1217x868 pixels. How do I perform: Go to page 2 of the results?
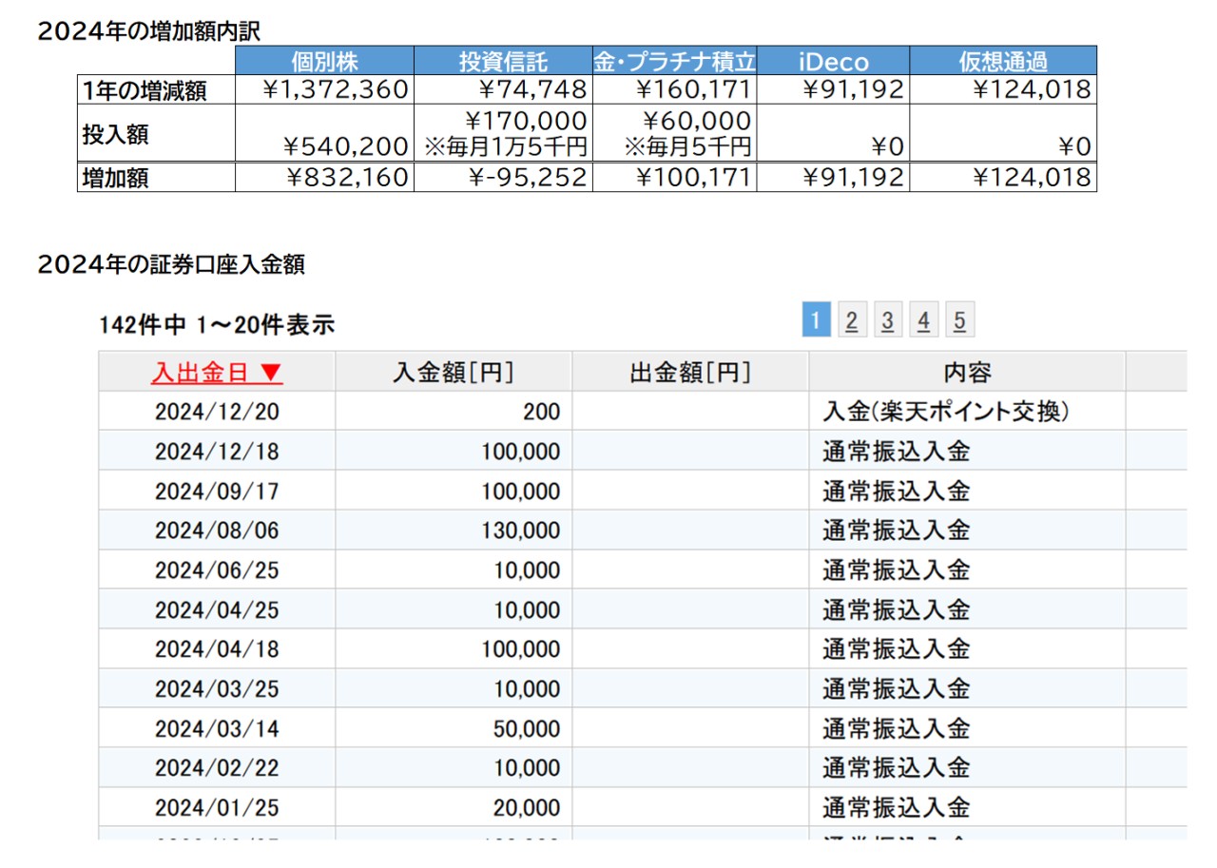click(851, 321)
